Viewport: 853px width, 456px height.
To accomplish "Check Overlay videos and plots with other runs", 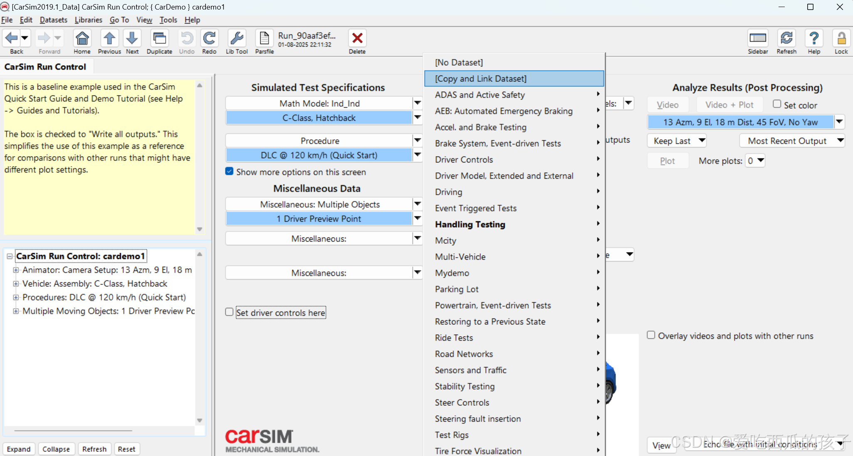I will pos(651,335).
